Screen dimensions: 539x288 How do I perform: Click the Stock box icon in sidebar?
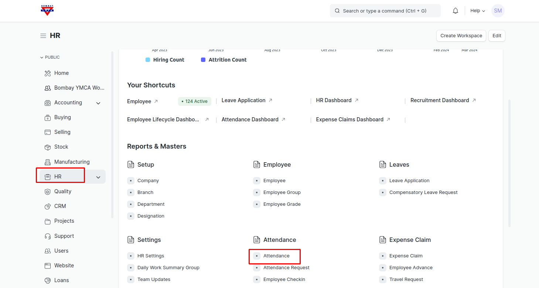click(48, 147)
